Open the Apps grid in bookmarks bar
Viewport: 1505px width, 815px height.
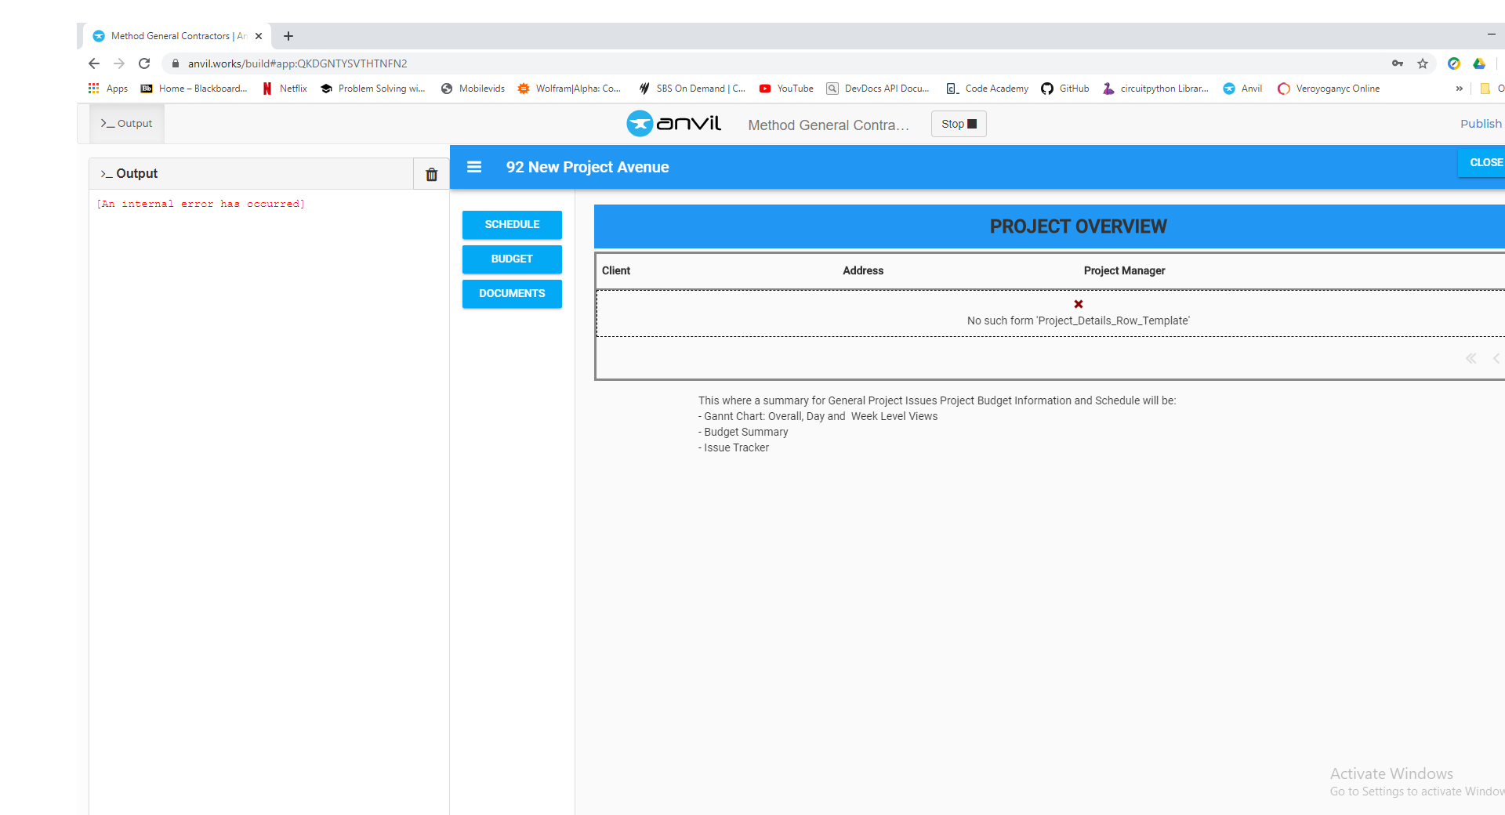108,89
